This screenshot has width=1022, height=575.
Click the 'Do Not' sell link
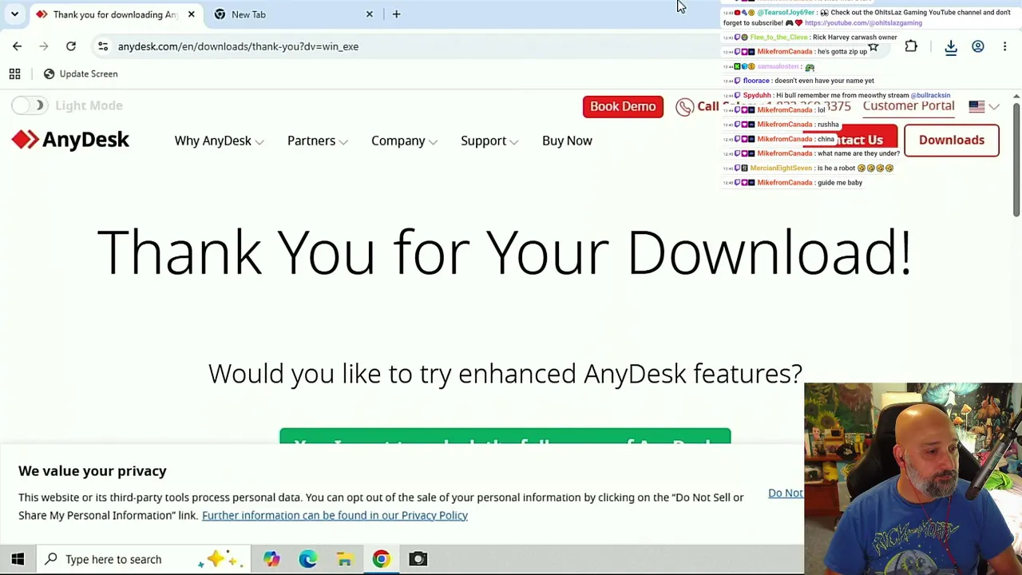786,493
